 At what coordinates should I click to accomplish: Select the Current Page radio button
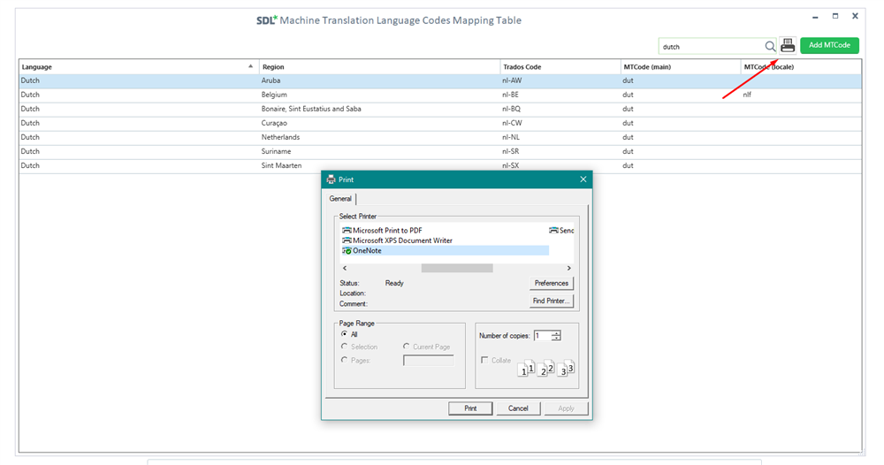(406, 347)
